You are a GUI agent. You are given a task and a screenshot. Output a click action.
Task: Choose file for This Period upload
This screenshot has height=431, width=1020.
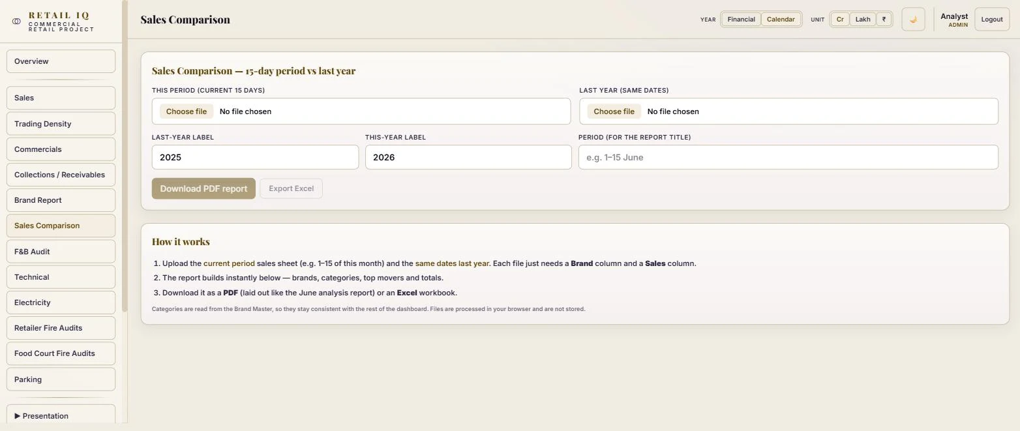(x=187, y=111)
